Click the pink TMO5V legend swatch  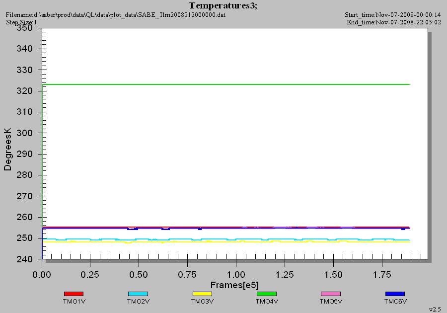(x=331, y=294)
